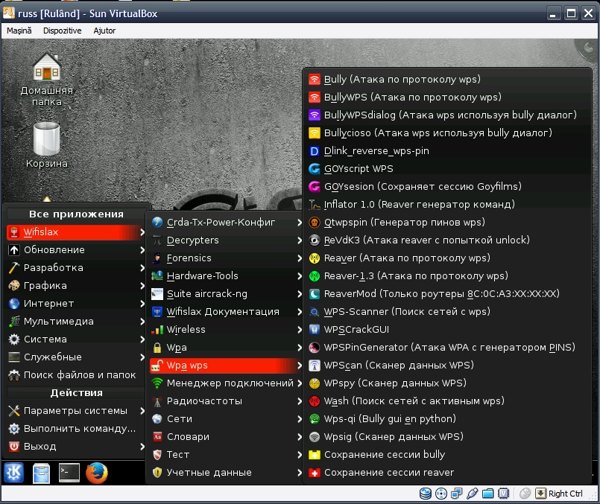Launch Wpsig WPS data scanner
The width and height of the screenshot is (600, 504).
[447, 437]
